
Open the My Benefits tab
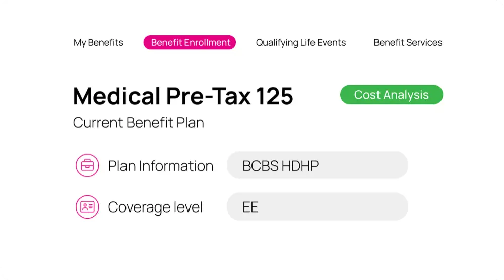(98, 43)
